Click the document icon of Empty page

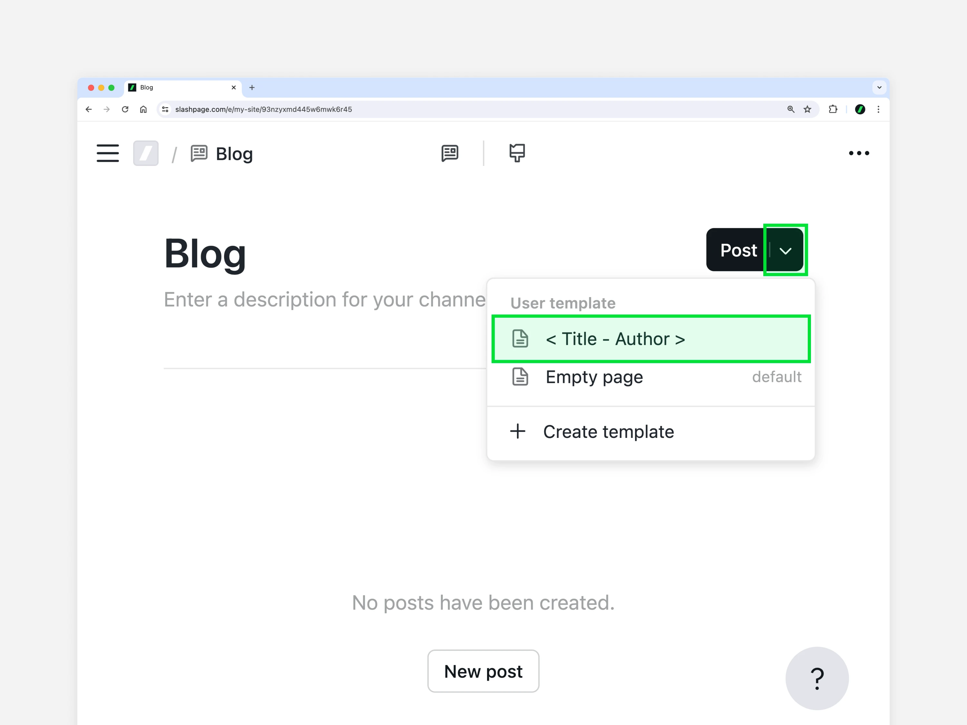point(520,377)
